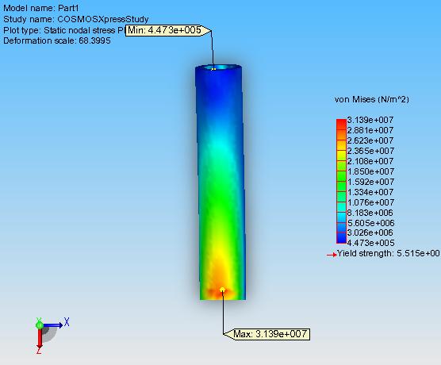The height and width of the screenshot is (365, 441).
Task: Click the 1.592e+007 legend value
Action: pyautogui.click(x=370, y=182)
